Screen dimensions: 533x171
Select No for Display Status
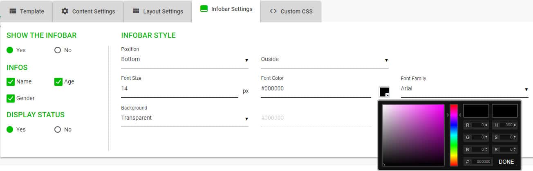(x=58, y=129)
